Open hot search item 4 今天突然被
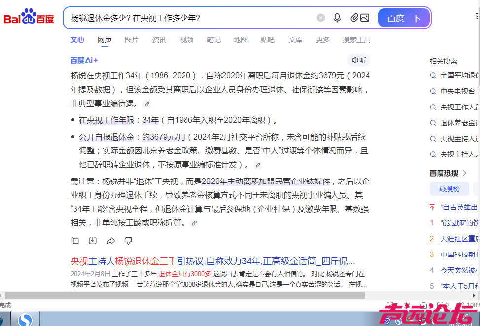Image resolution: width=480 pixels, height=326 pixels. (x=459, y=270)
